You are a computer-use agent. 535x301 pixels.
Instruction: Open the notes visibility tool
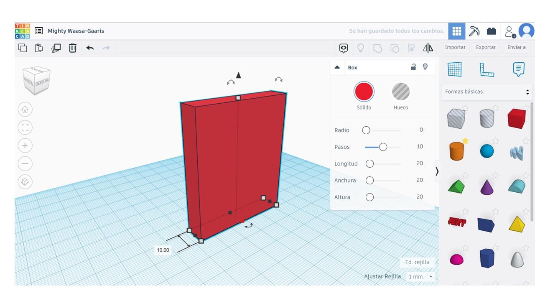tap(344, 48)
